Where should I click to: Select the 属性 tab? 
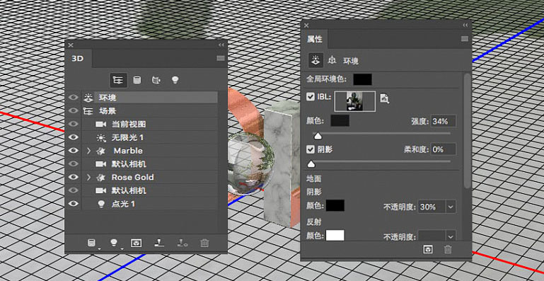coord(315,39)
